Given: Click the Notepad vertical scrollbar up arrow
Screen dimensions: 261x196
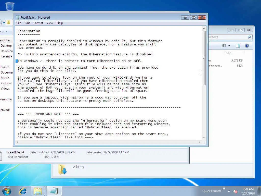Looking at the screenshot, I should point(204,29).
